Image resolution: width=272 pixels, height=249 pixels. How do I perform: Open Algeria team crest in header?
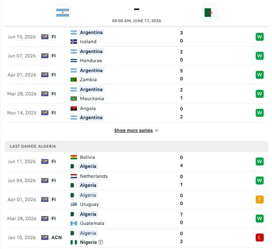click(x=211, y=13)
